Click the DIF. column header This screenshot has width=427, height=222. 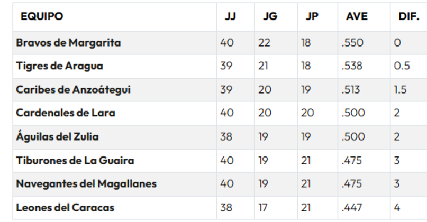coord(408,16)
